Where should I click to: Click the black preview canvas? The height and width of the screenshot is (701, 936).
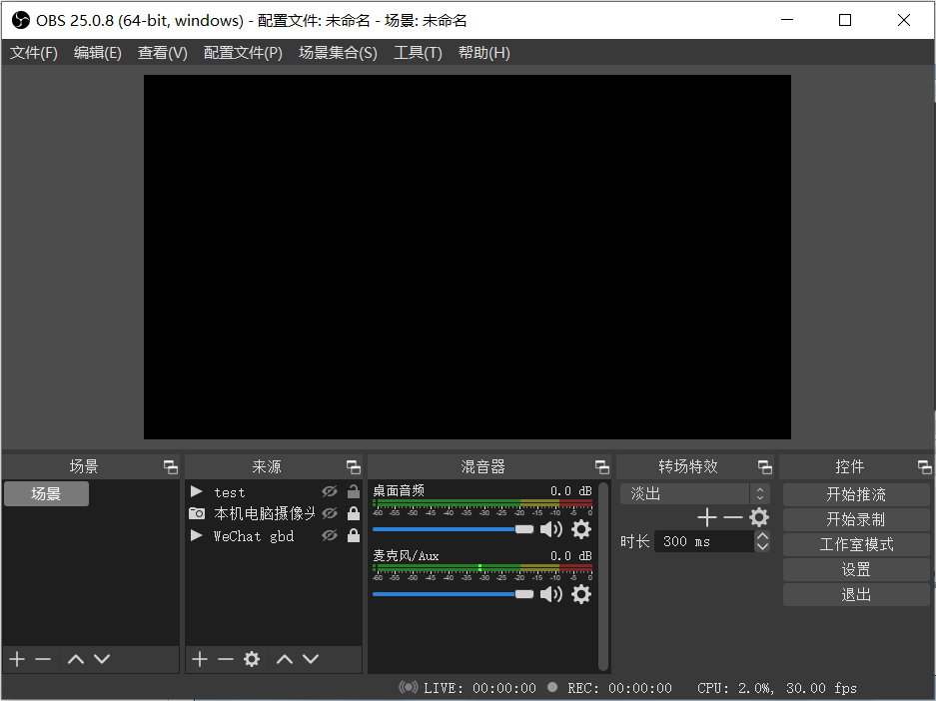468,257
